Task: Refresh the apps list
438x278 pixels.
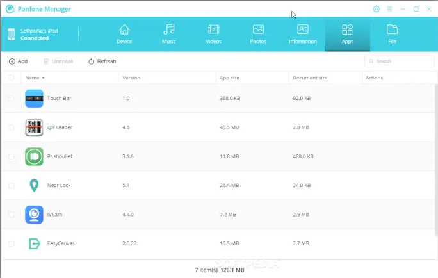Action: coord(102,61)
